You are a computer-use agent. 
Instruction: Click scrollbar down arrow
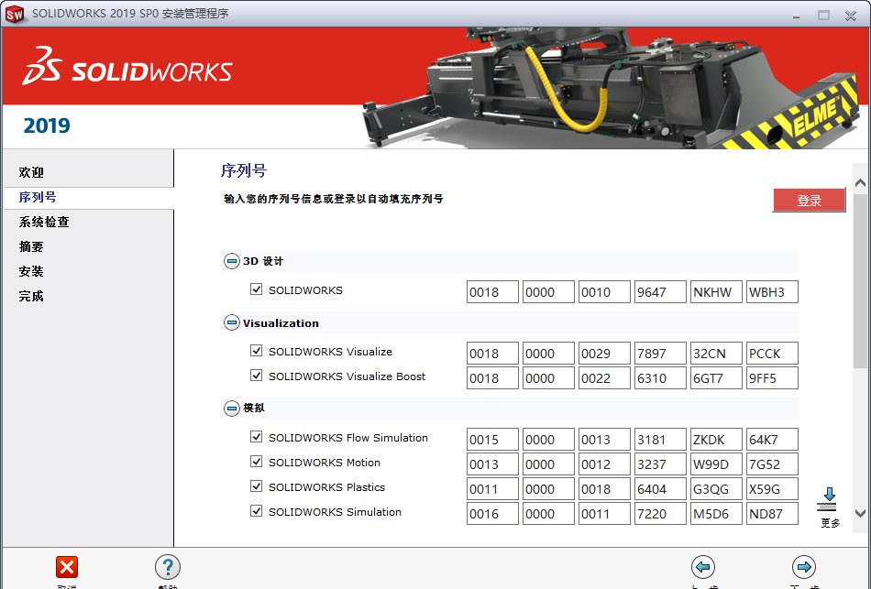coord(860,514)
